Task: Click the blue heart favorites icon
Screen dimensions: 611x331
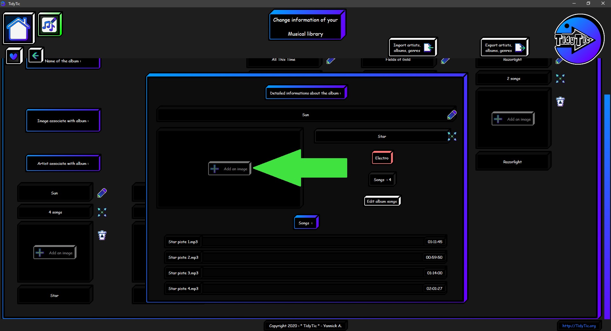Action: point(14,56)
